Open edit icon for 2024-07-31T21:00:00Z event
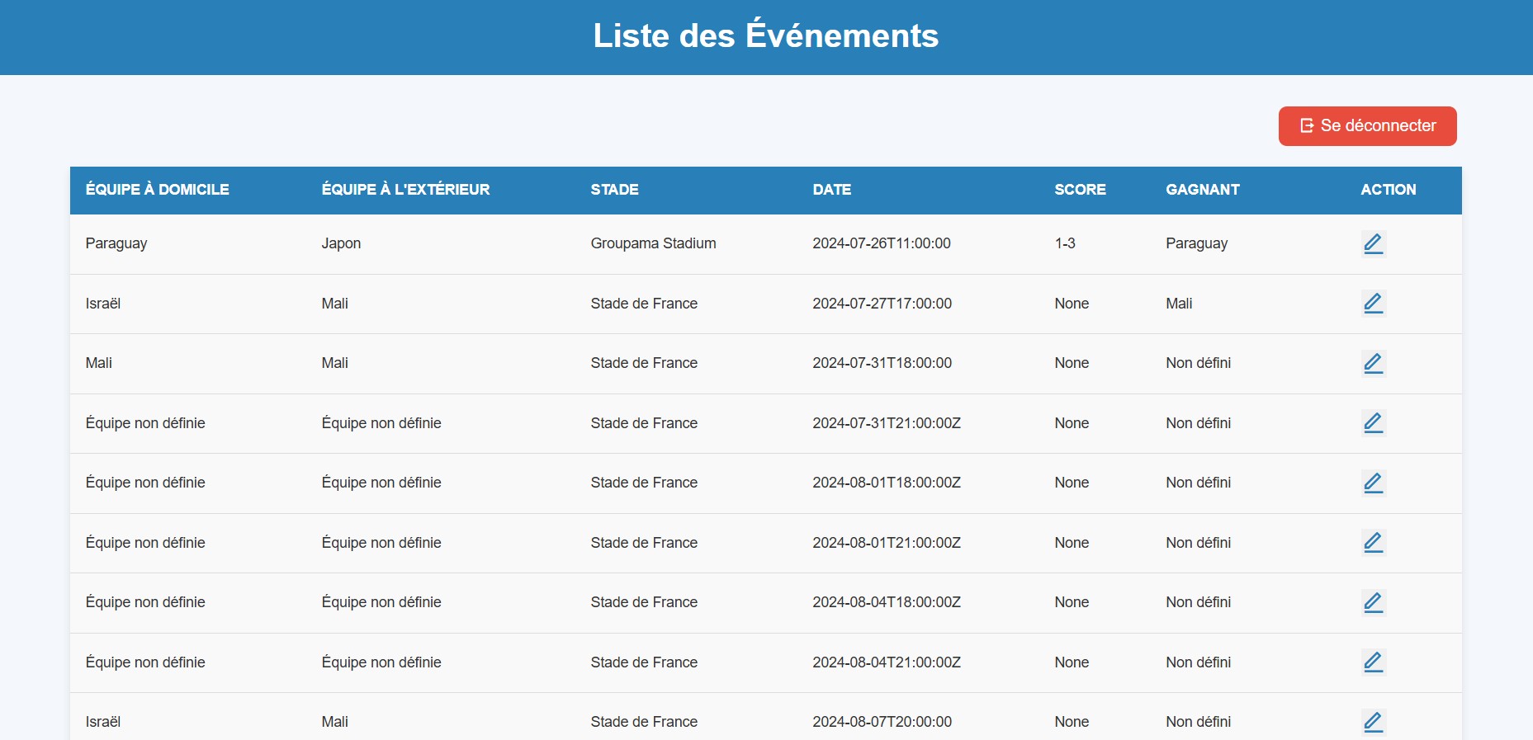Viewport: 1533px width, 740px height. click(1373, 423)
